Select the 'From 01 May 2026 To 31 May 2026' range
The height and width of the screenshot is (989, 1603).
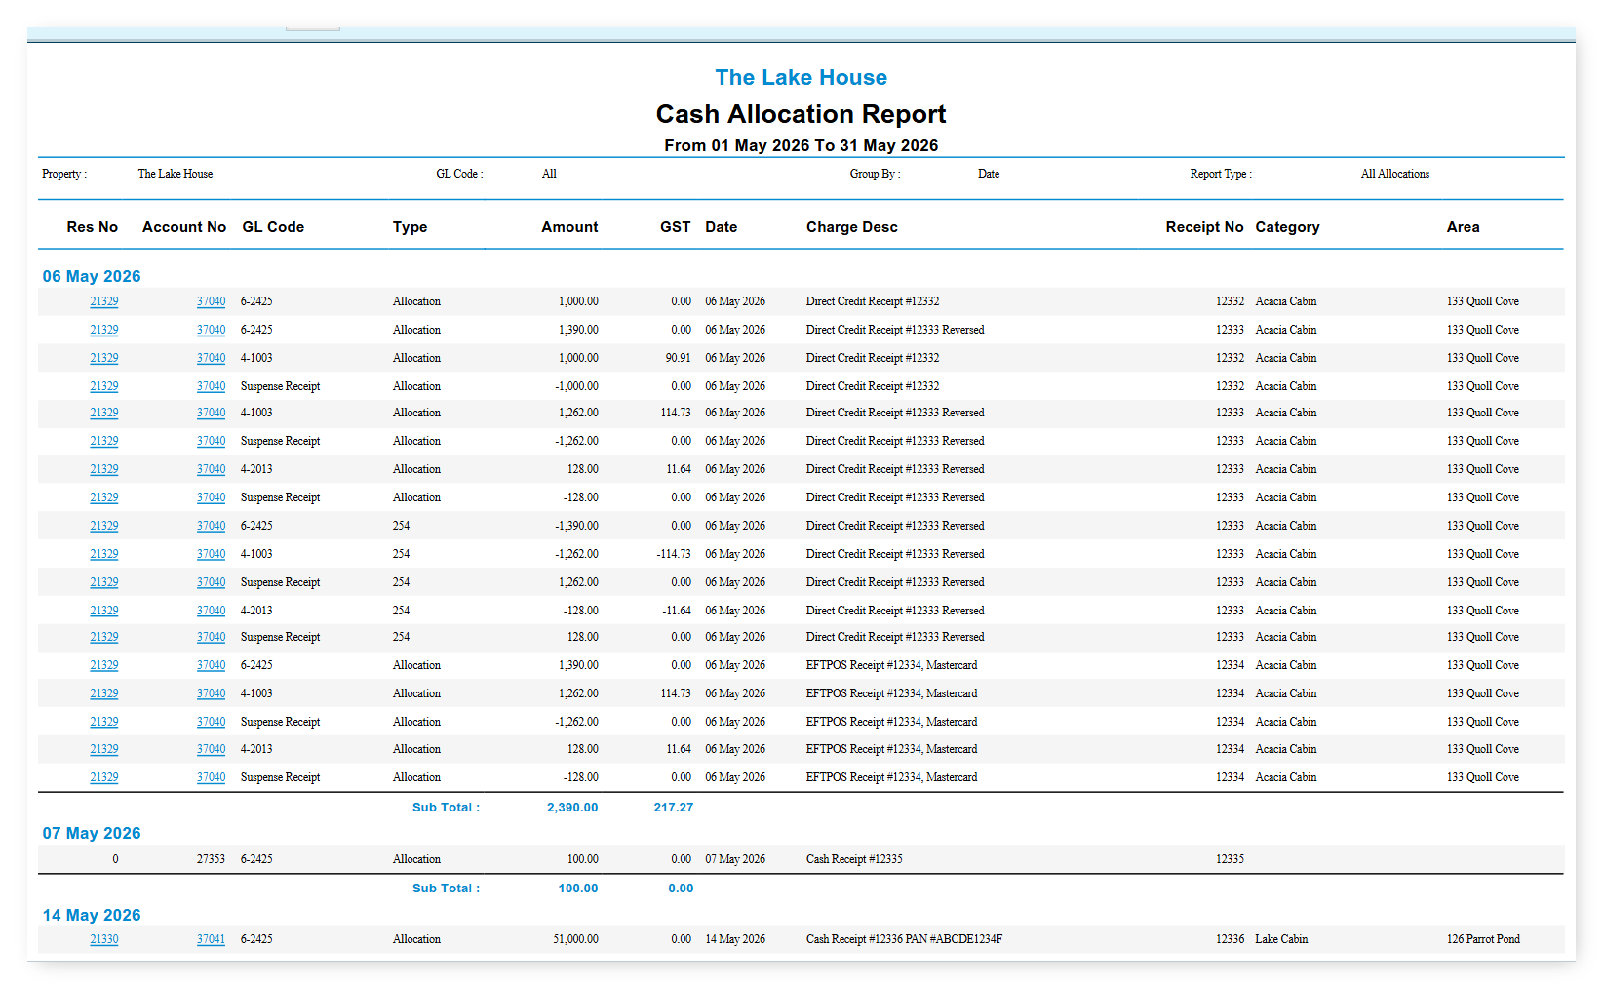tap(801, 145)
